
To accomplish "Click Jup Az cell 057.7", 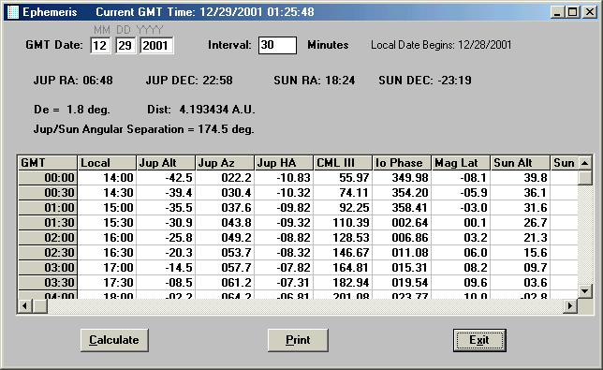I will click(225, 268).
